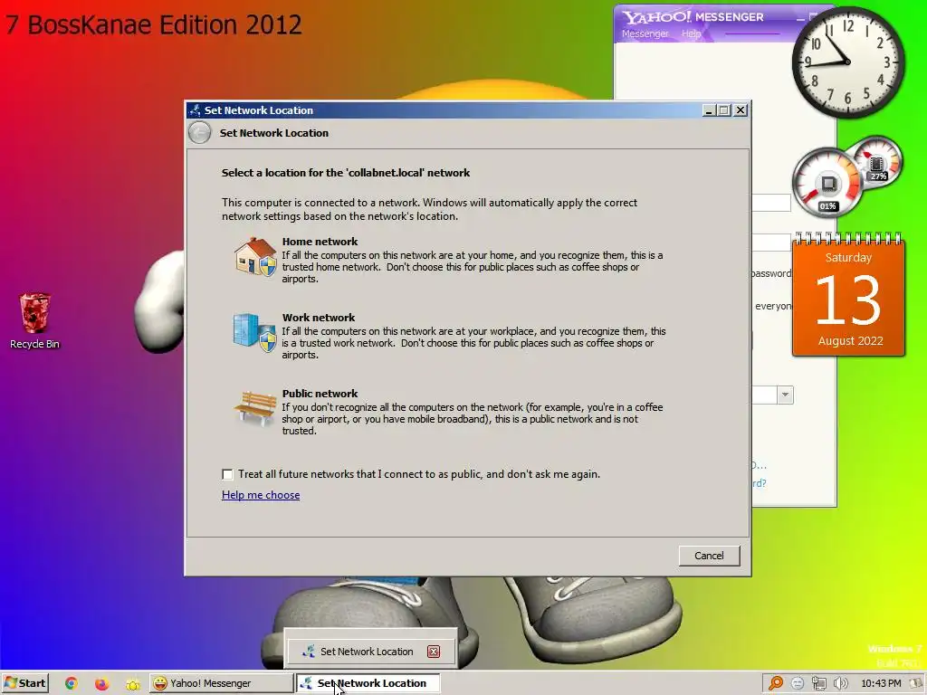The height and width of the screenshot is (695, 927).
Task: Open the Messenger menu in Yahoo! Messenger
Action: [645, 33]
